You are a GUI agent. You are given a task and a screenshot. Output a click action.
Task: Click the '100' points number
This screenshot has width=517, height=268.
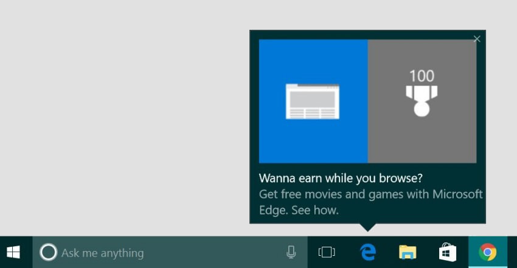[422, 76]
